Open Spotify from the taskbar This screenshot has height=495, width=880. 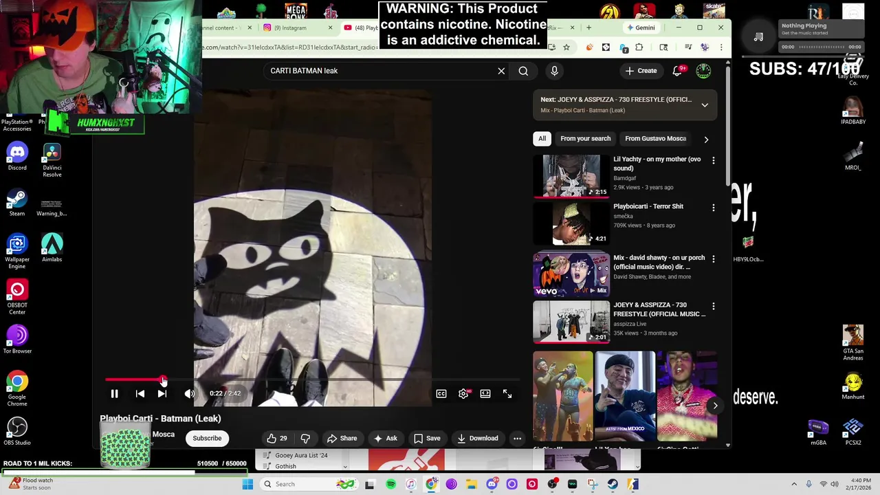point(390,485)
